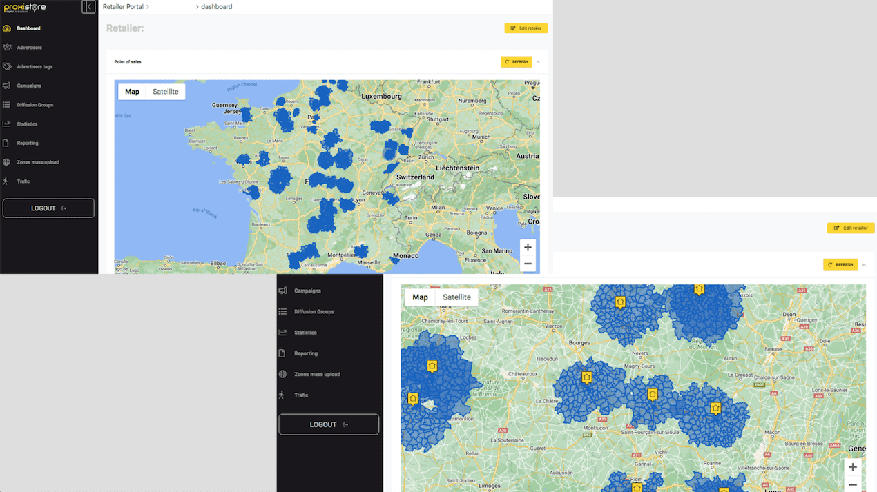This screenshot has width=877, height=492.
Task: Click the Advertisers tags tag icon
Action: tap(7, 67)
